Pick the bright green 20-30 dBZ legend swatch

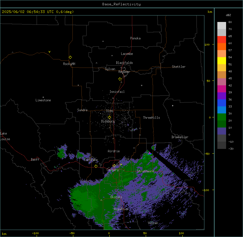pyautogui.click(x=222, y=117)
